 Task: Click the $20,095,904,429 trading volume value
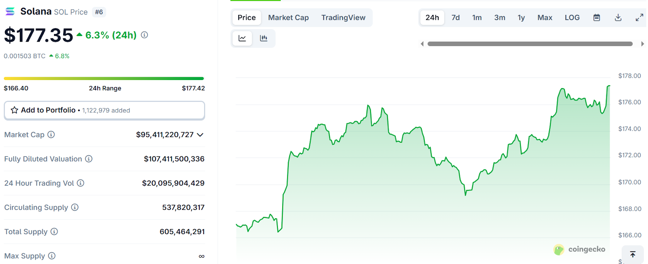173,183
